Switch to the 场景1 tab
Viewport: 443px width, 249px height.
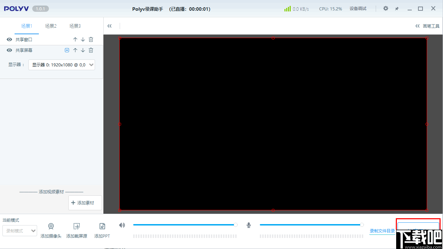(x=27, y=26)
